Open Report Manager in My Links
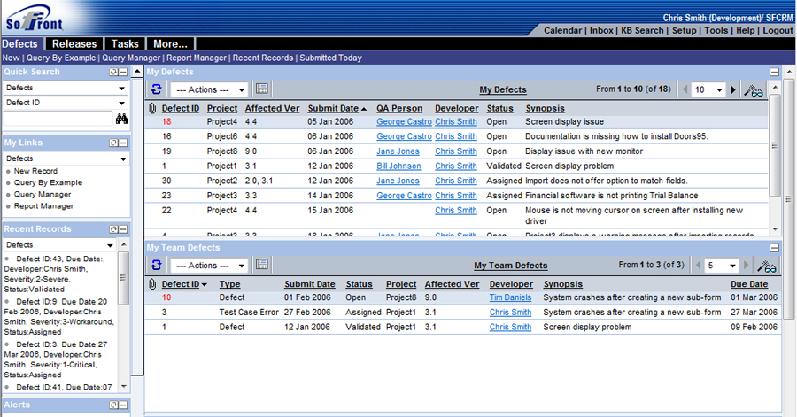The height and width of the screenshot is (417, 797). pyautogui.click(x=43, y=206)
